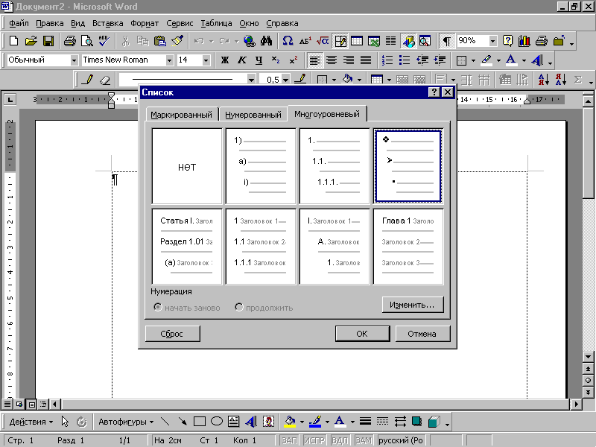The height and width of the screenshot is (447, 596).
Task: Open Действия drawing menu
Action: (31, 422)
